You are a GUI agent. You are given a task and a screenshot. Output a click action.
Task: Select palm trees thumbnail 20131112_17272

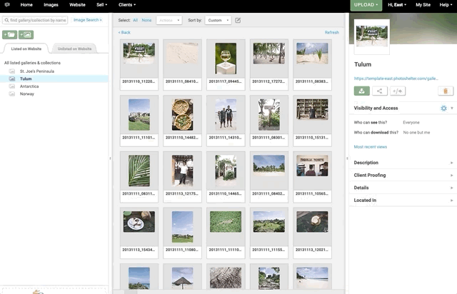pos(269,54)
